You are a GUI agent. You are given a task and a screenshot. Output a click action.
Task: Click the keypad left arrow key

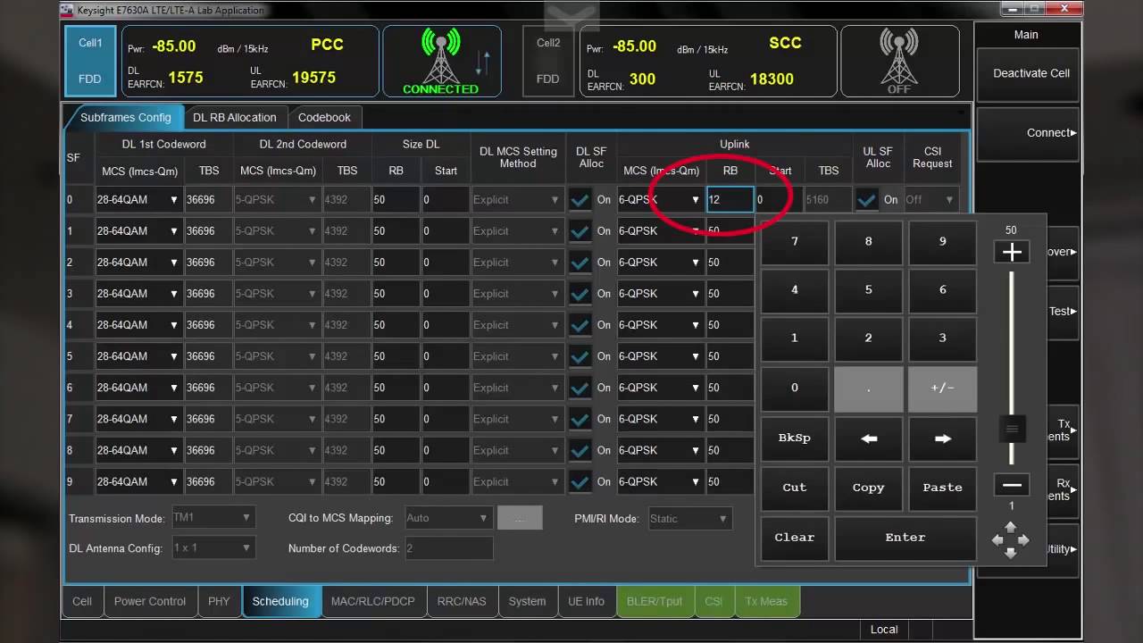pyautogui.click(x=868, y=438)
